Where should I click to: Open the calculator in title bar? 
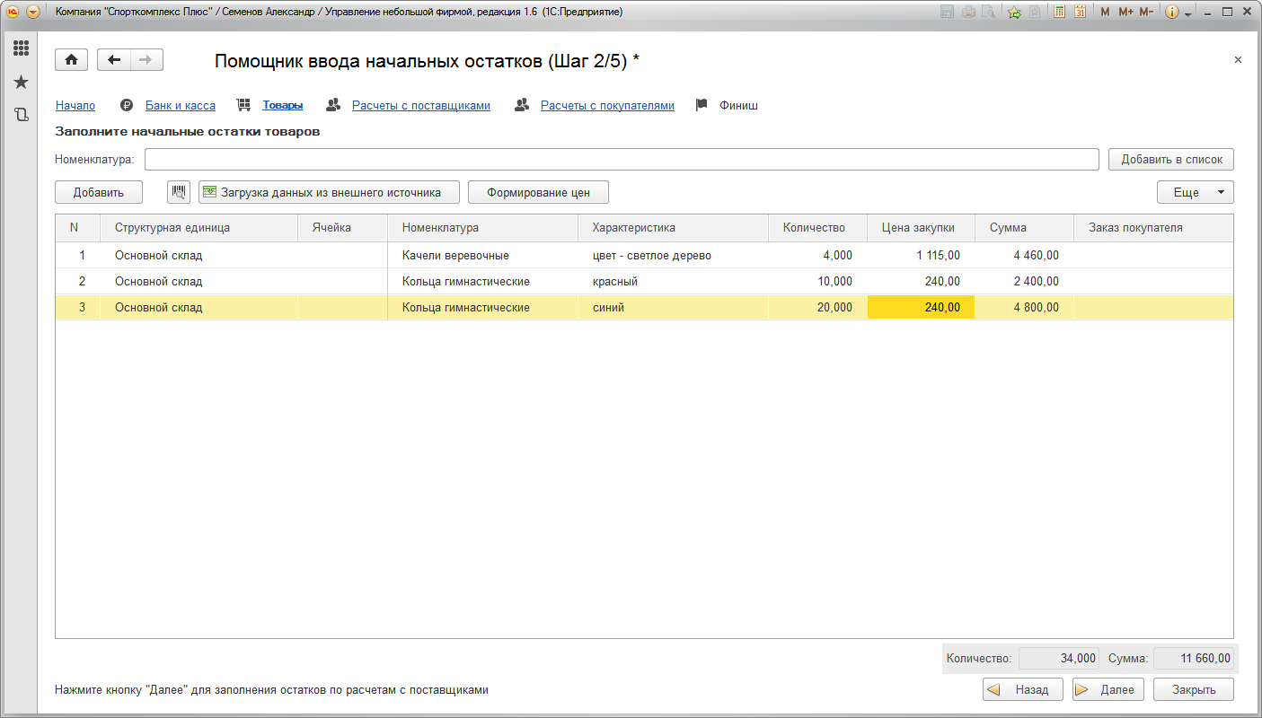(1060, 12)
